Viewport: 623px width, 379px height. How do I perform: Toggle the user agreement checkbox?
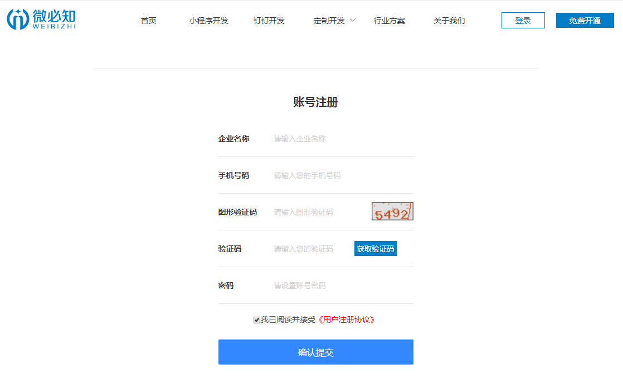257,320
